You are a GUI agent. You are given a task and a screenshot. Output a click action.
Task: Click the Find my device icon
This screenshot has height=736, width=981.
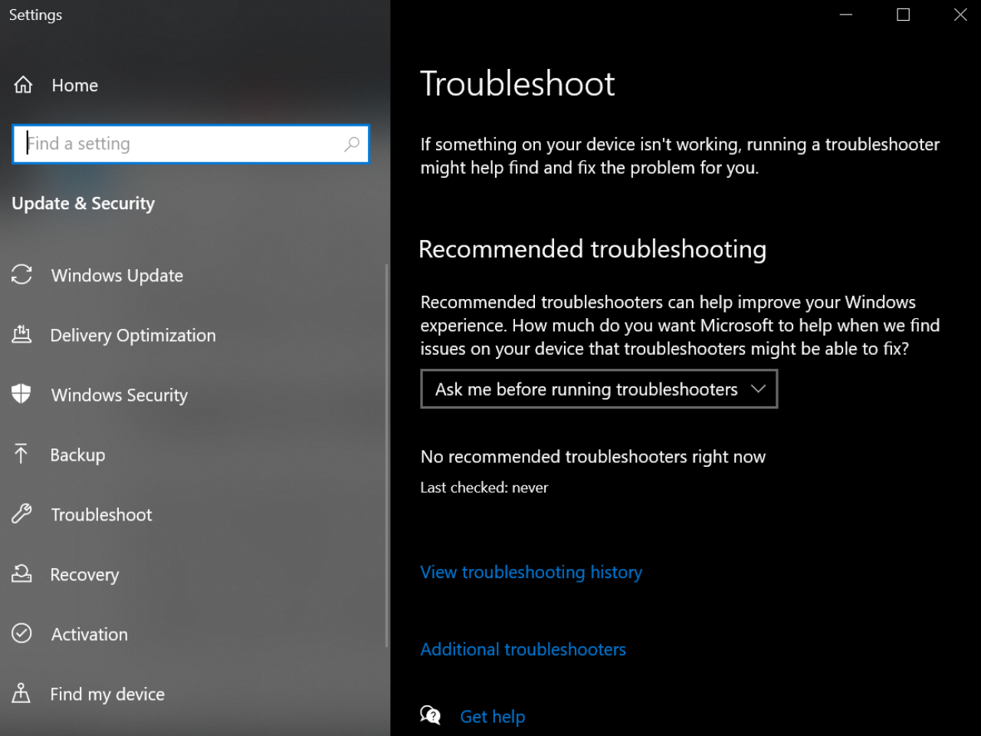pyautogui.click(x=22, y=693)
